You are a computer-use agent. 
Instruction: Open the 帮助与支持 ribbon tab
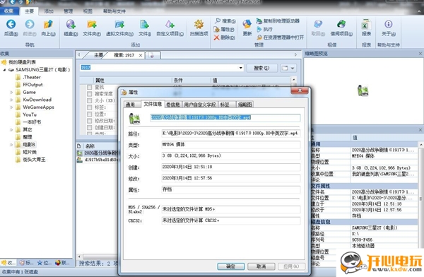coord(114,11)
